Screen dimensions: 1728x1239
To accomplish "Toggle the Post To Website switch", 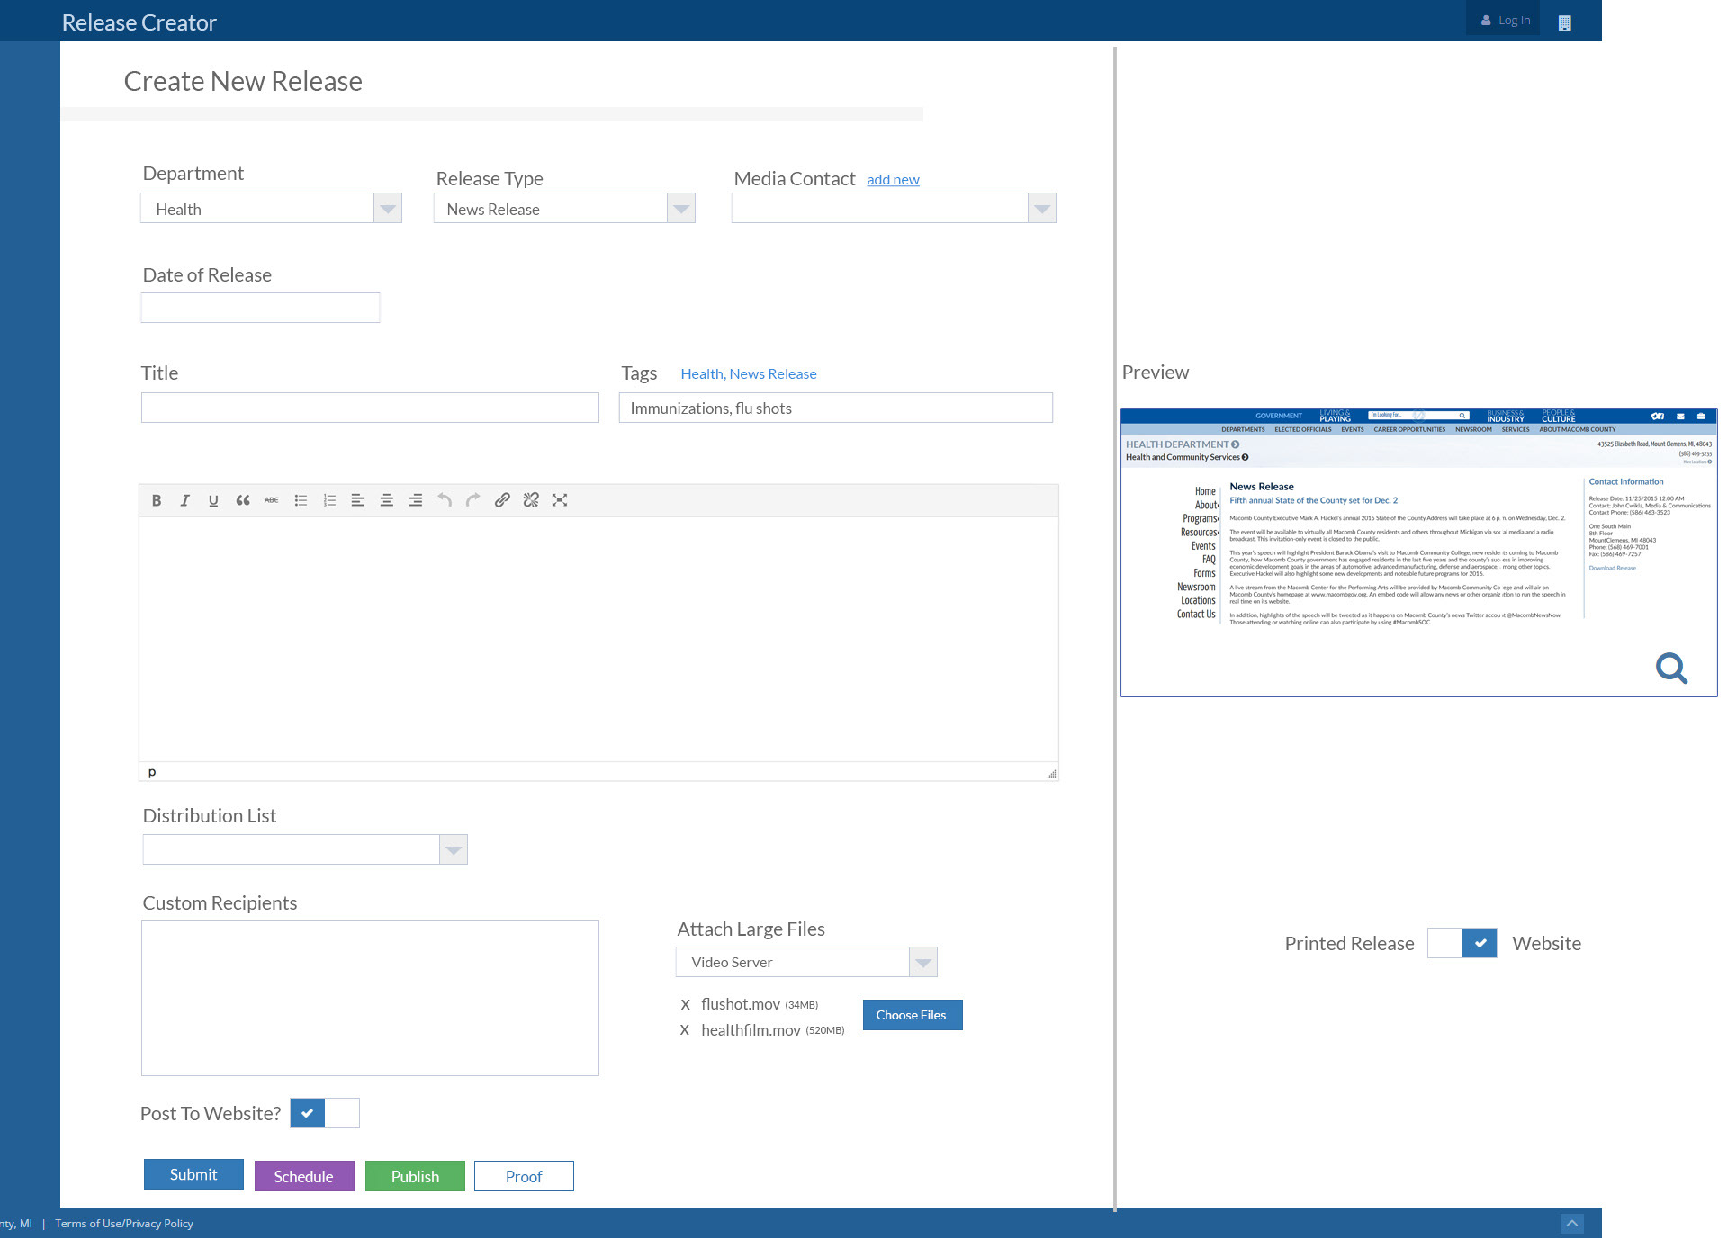I will pos(325,1113).
